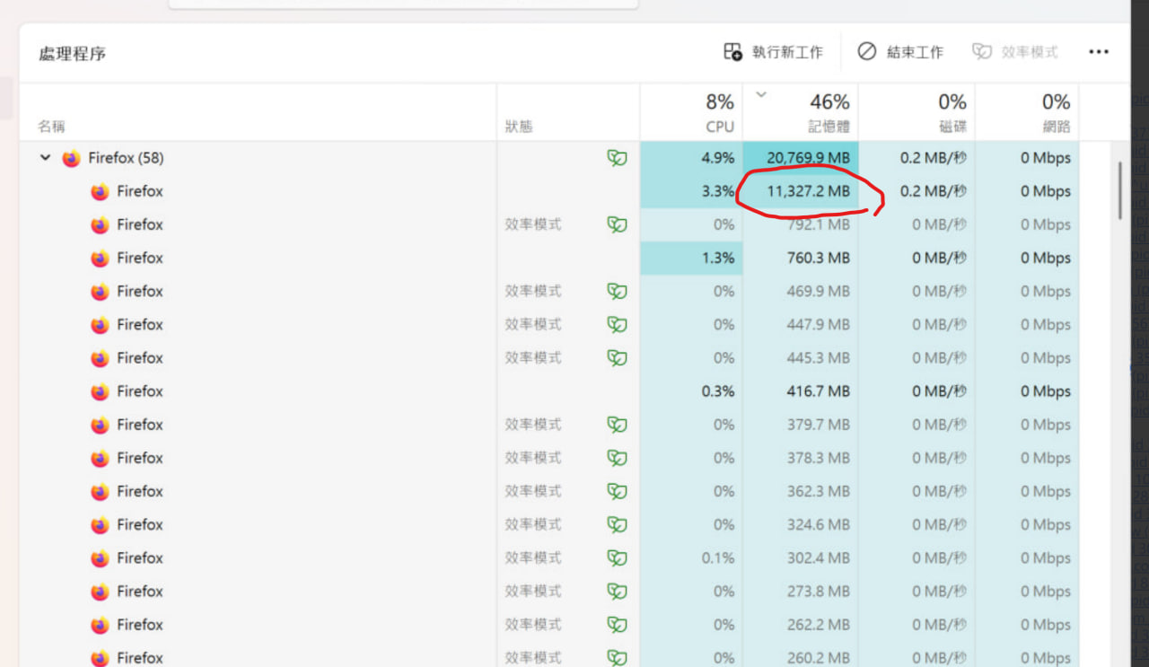The height and width of the screenshot is (667, 1149).
Task: Click the 0.1% CPU value
Action: [x=717, y=558]
